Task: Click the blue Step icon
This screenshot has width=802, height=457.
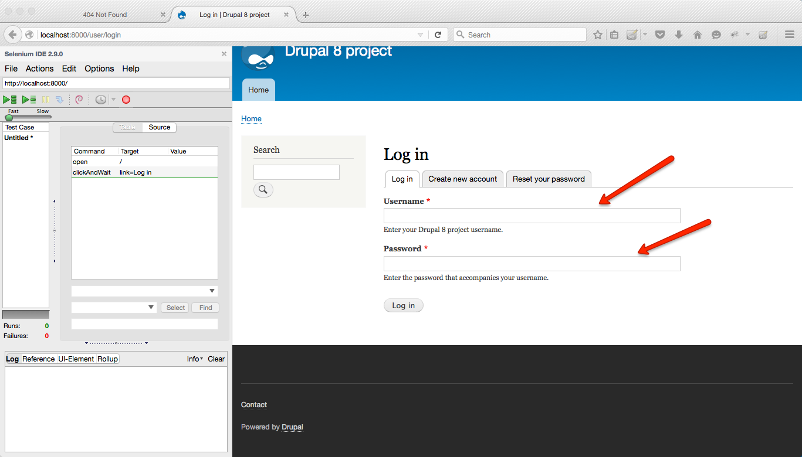Action: click(x=59, y=100)
